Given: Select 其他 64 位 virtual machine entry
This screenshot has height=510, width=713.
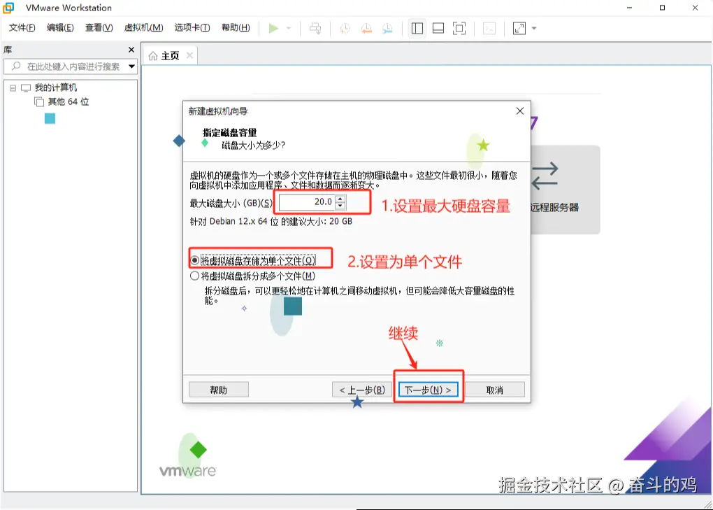Looking at the screenshot, I should tap(69, 102).
